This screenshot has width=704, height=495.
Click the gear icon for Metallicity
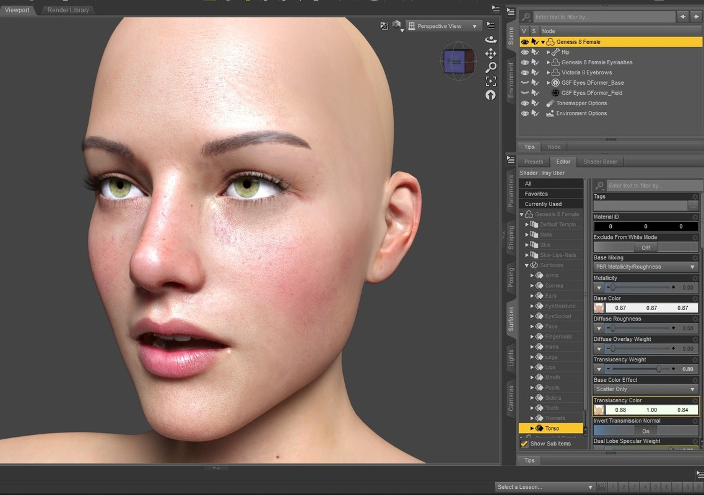coord(695,278)
